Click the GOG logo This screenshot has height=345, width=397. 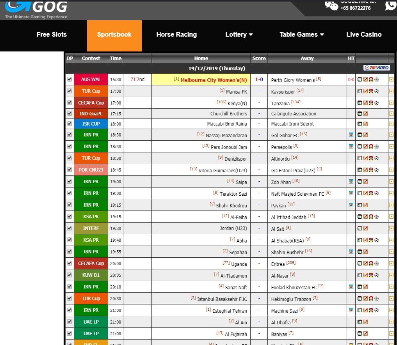pos(36,10)
